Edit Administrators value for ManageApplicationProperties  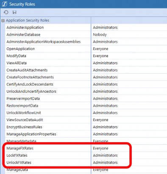[105, 134]
